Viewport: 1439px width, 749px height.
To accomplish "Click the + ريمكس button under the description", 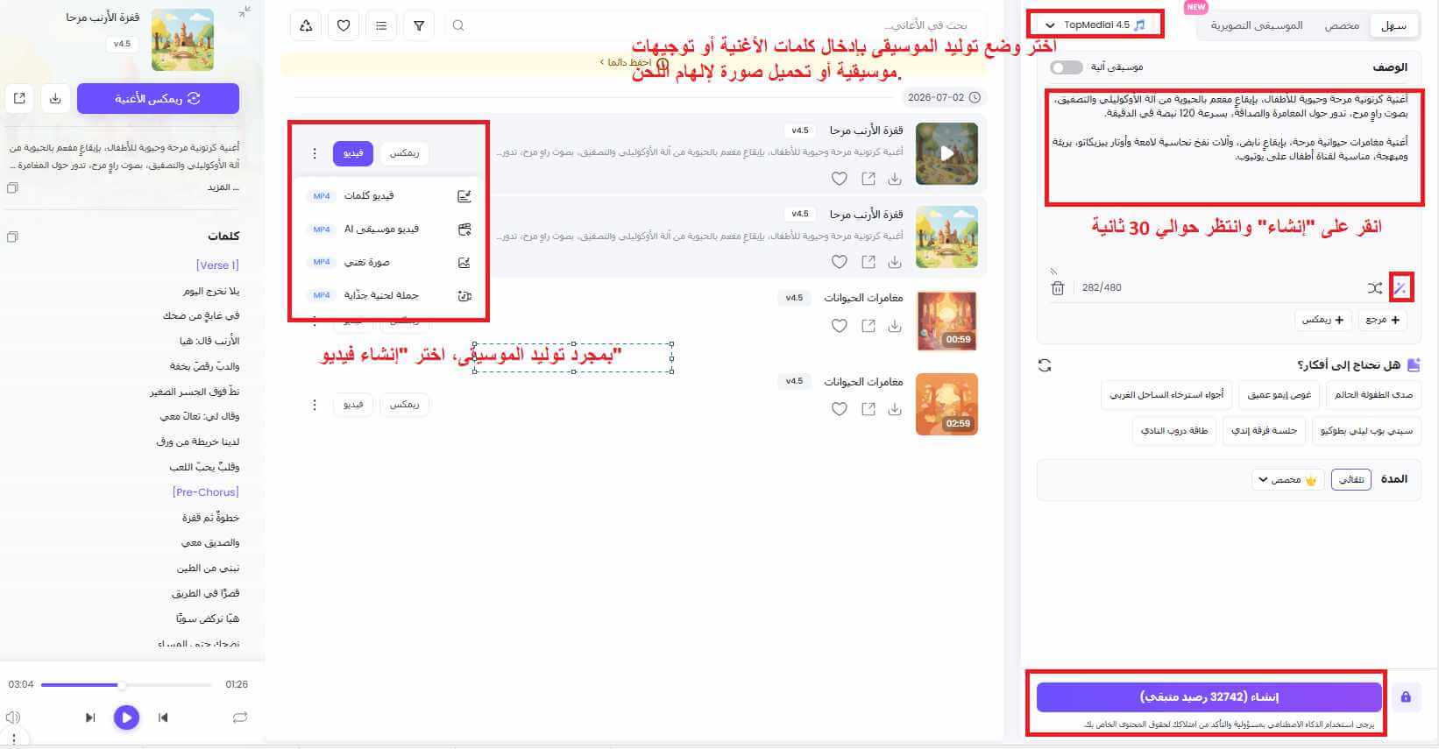I will pyautogui.click(x=1322, y=320).
